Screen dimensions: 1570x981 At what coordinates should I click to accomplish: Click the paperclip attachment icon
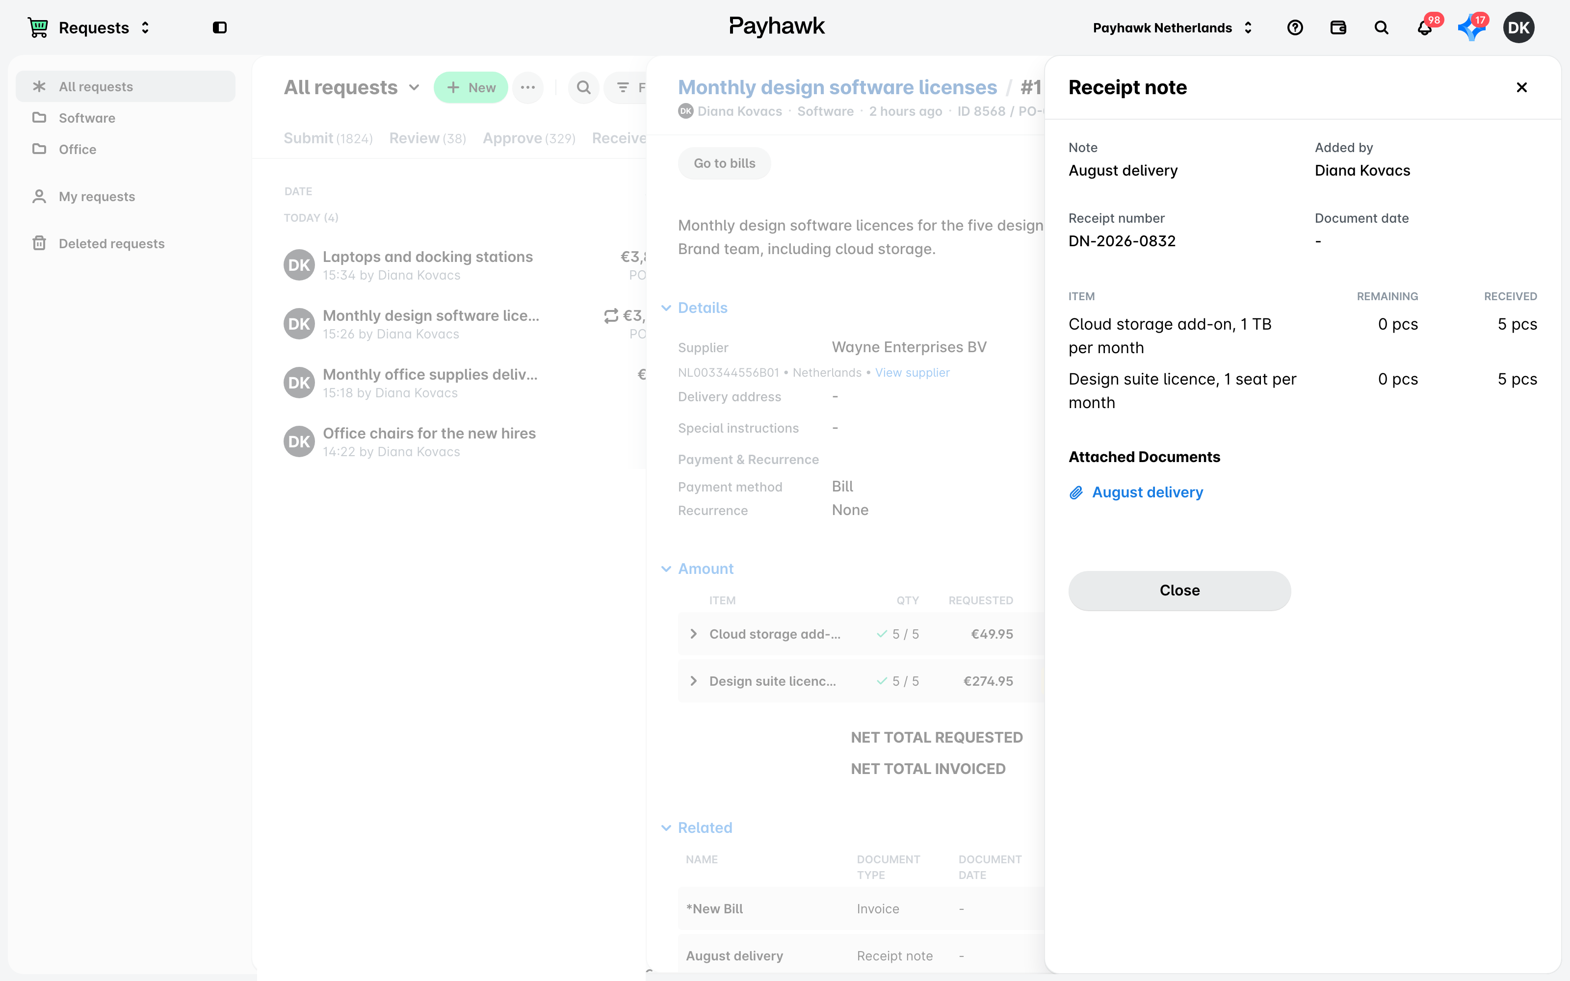pyautogui.click(x=1075, y=492)
